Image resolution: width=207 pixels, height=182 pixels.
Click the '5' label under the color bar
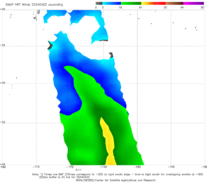pyautogui.click(x=103, y=8)
